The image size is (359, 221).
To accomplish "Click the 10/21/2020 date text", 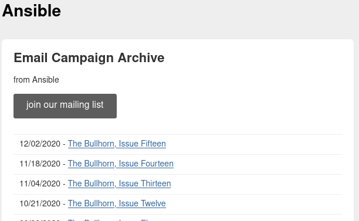I will coord(40,203).
